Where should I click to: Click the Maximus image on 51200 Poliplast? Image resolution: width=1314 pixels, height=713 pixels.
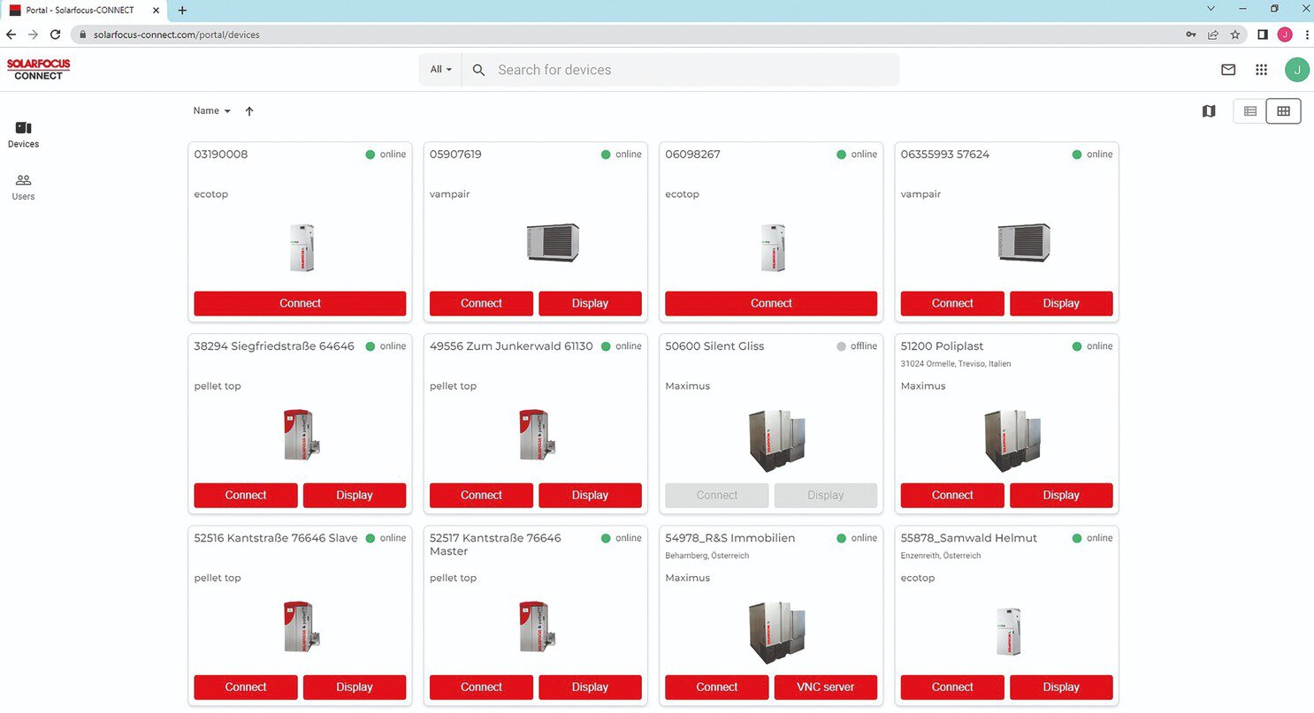(1012, 441)
